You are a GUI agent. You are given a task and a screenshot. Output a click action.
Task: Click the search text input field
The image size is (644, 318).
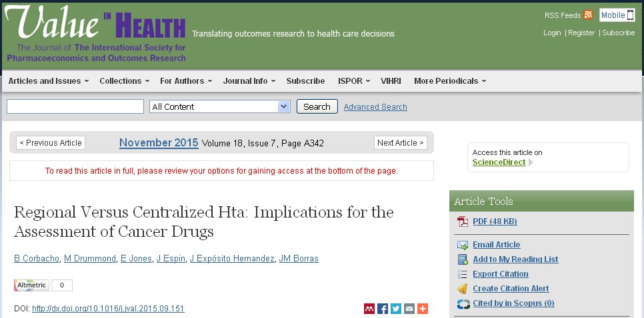[x=75, y=106]
